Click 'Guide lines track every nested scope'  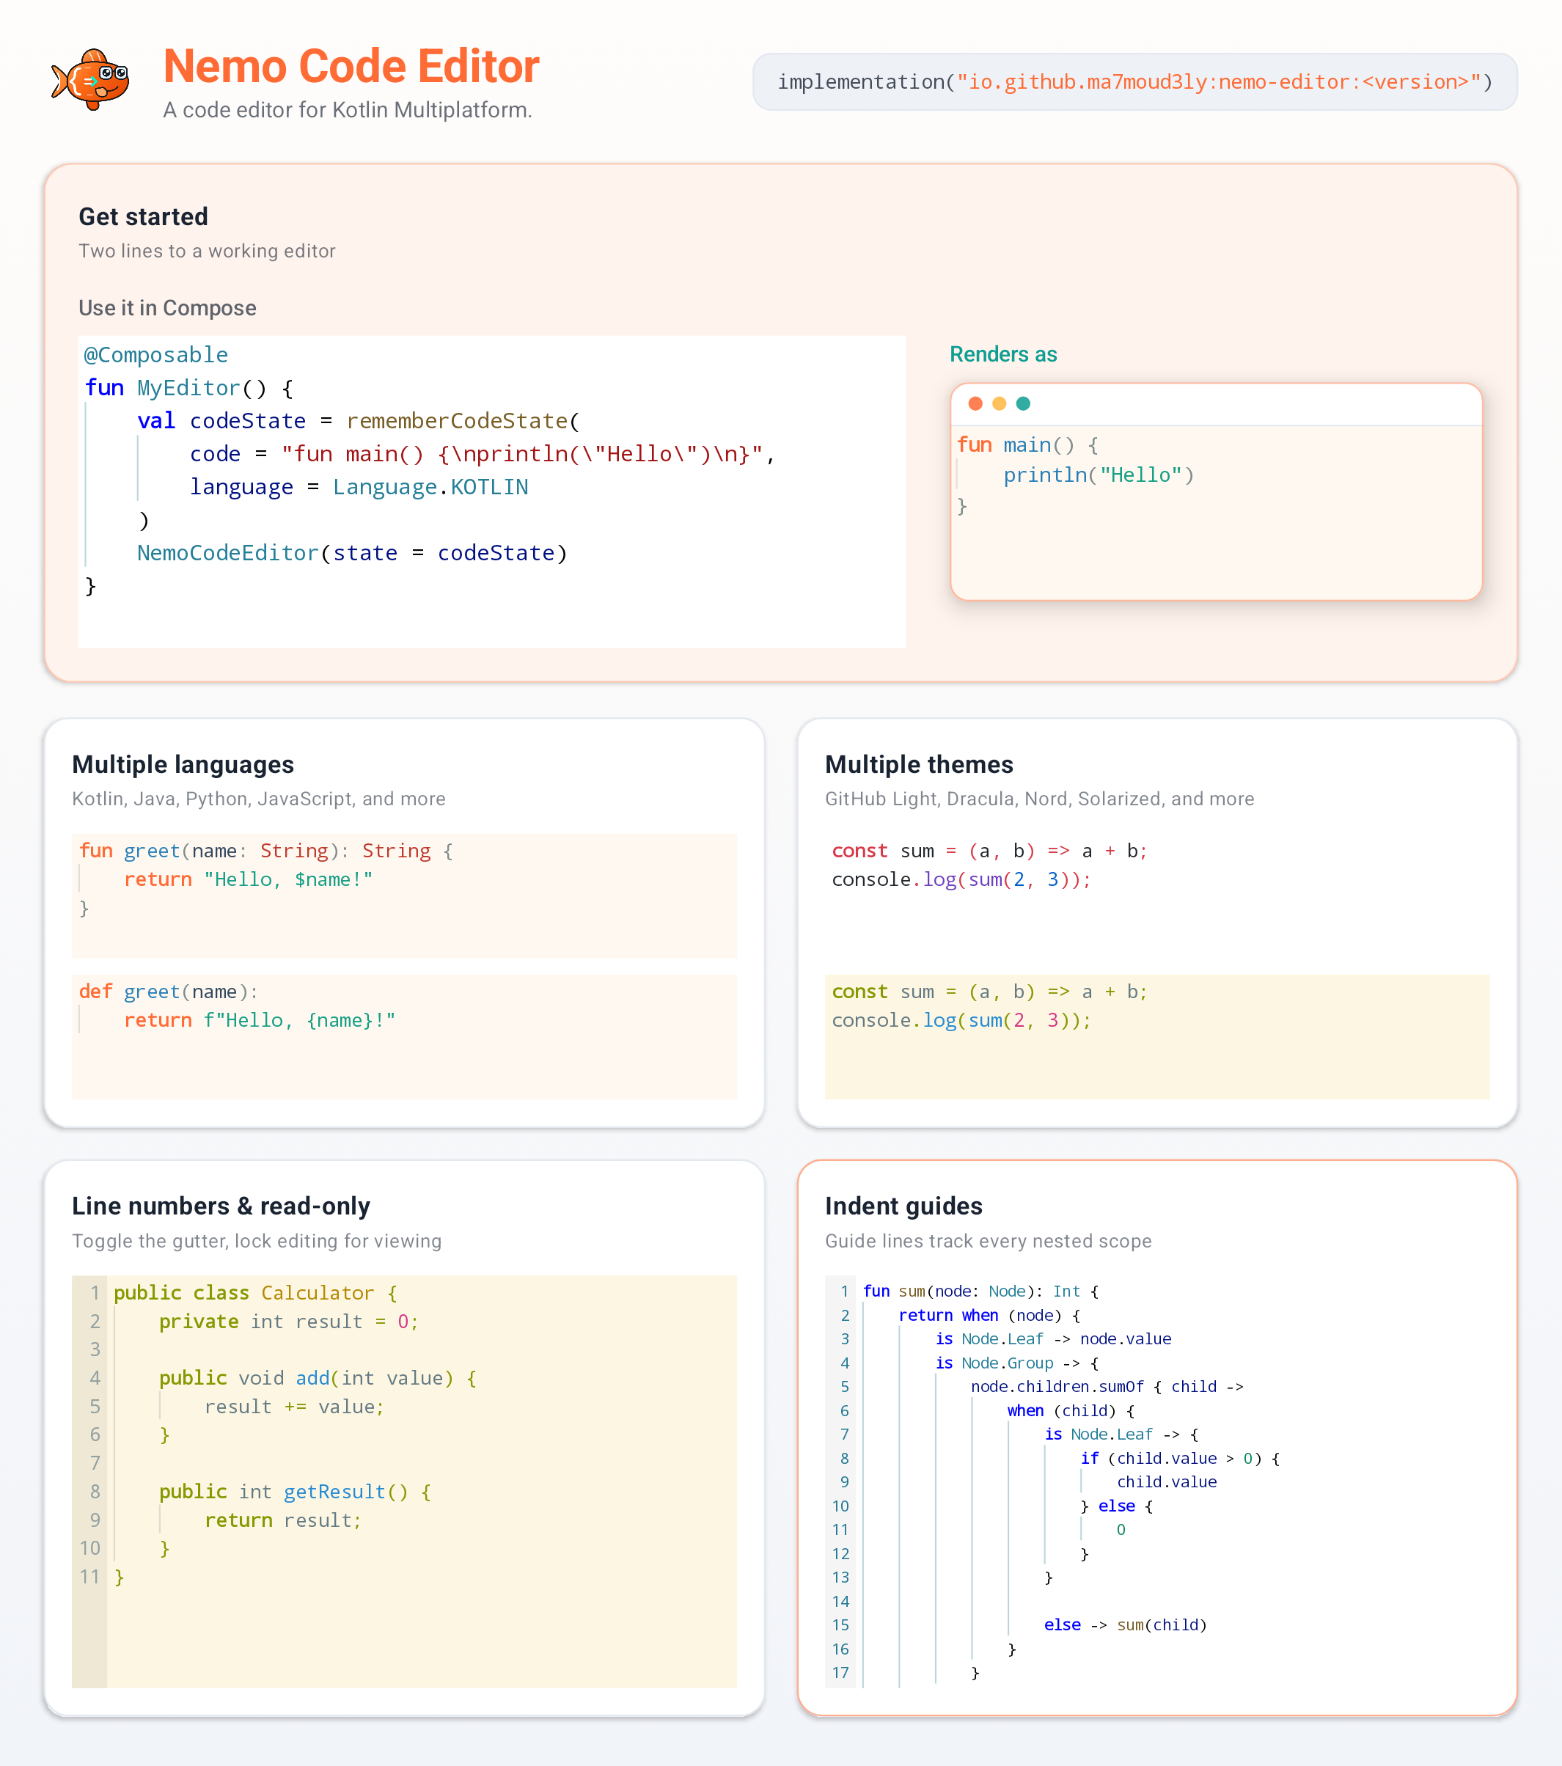coord(989,1242)
